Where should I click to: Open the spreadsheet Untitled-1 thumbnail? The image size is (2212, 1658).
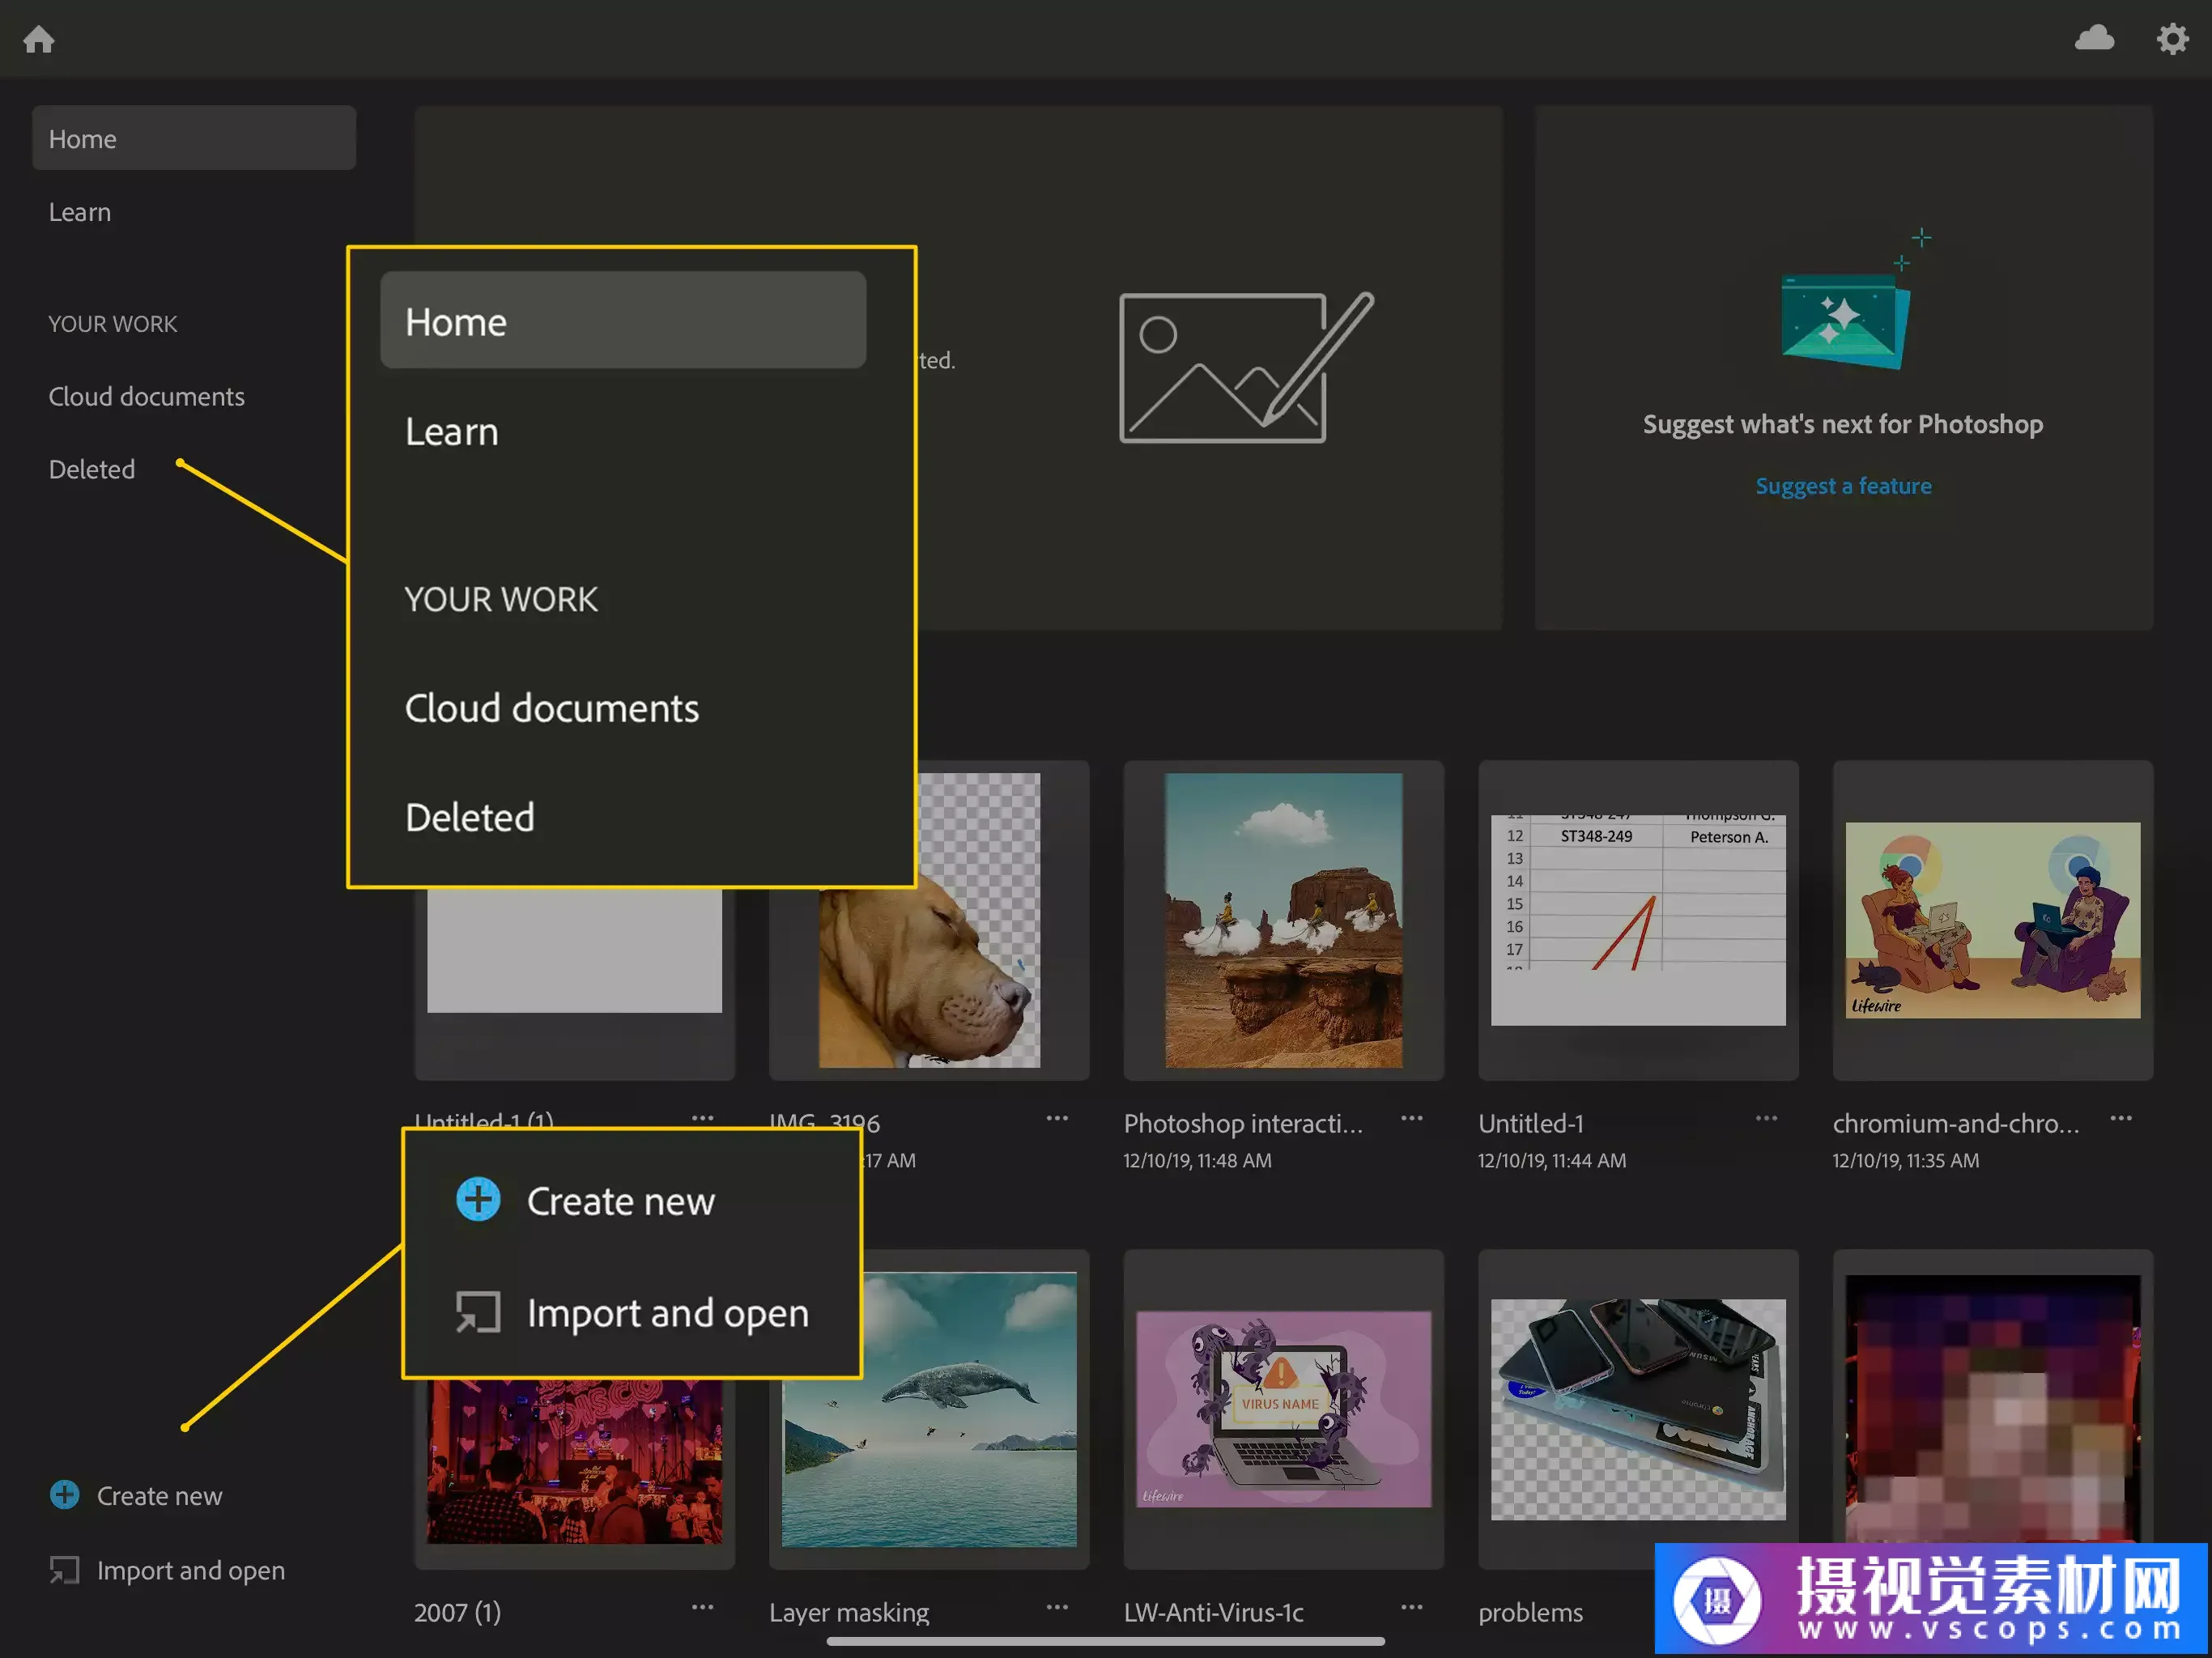[x=1638, y=920]
